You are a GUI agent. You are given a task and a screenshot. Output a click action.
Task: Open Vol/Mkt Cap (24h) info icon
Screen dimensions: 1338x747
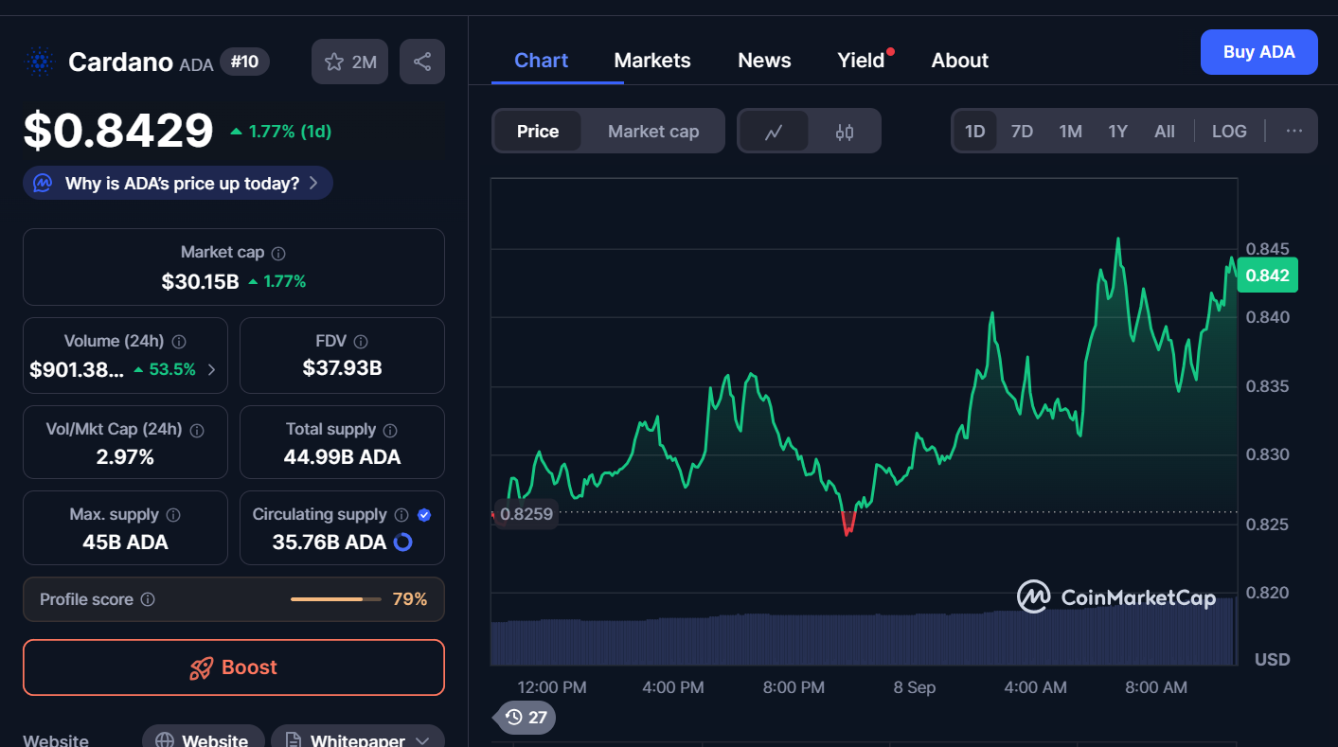[197, 430]
